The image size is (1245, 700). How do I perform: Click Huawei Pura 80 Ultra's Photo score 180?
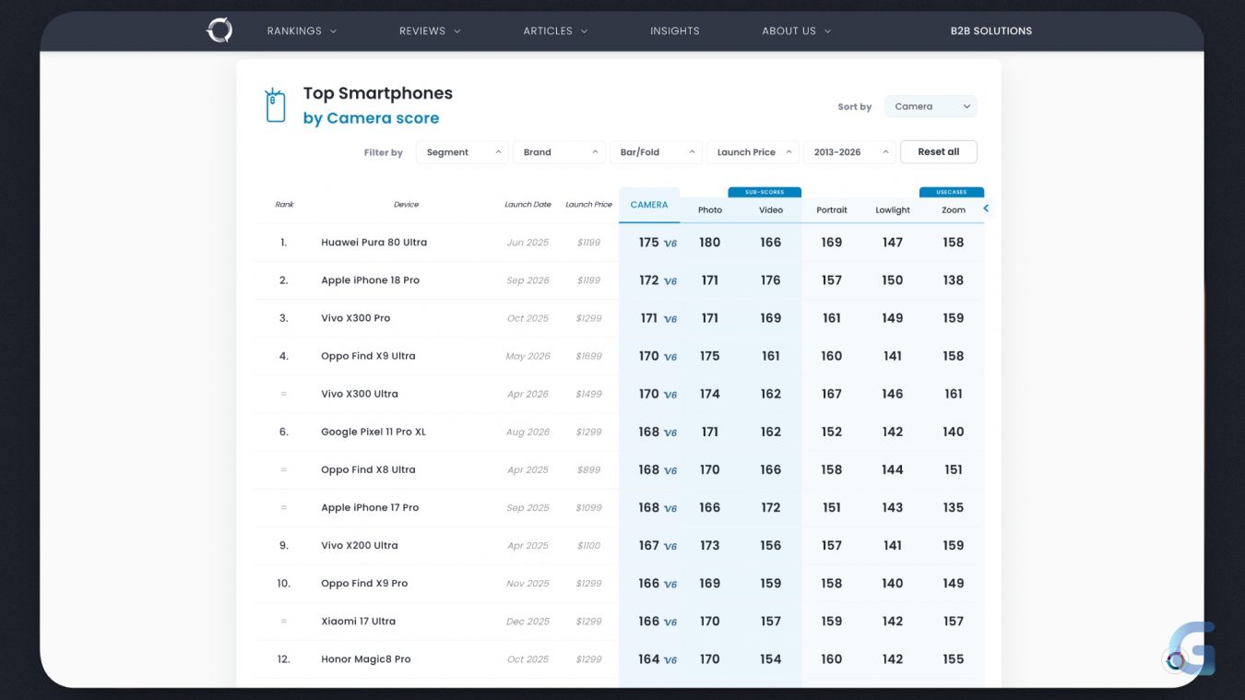710,243
